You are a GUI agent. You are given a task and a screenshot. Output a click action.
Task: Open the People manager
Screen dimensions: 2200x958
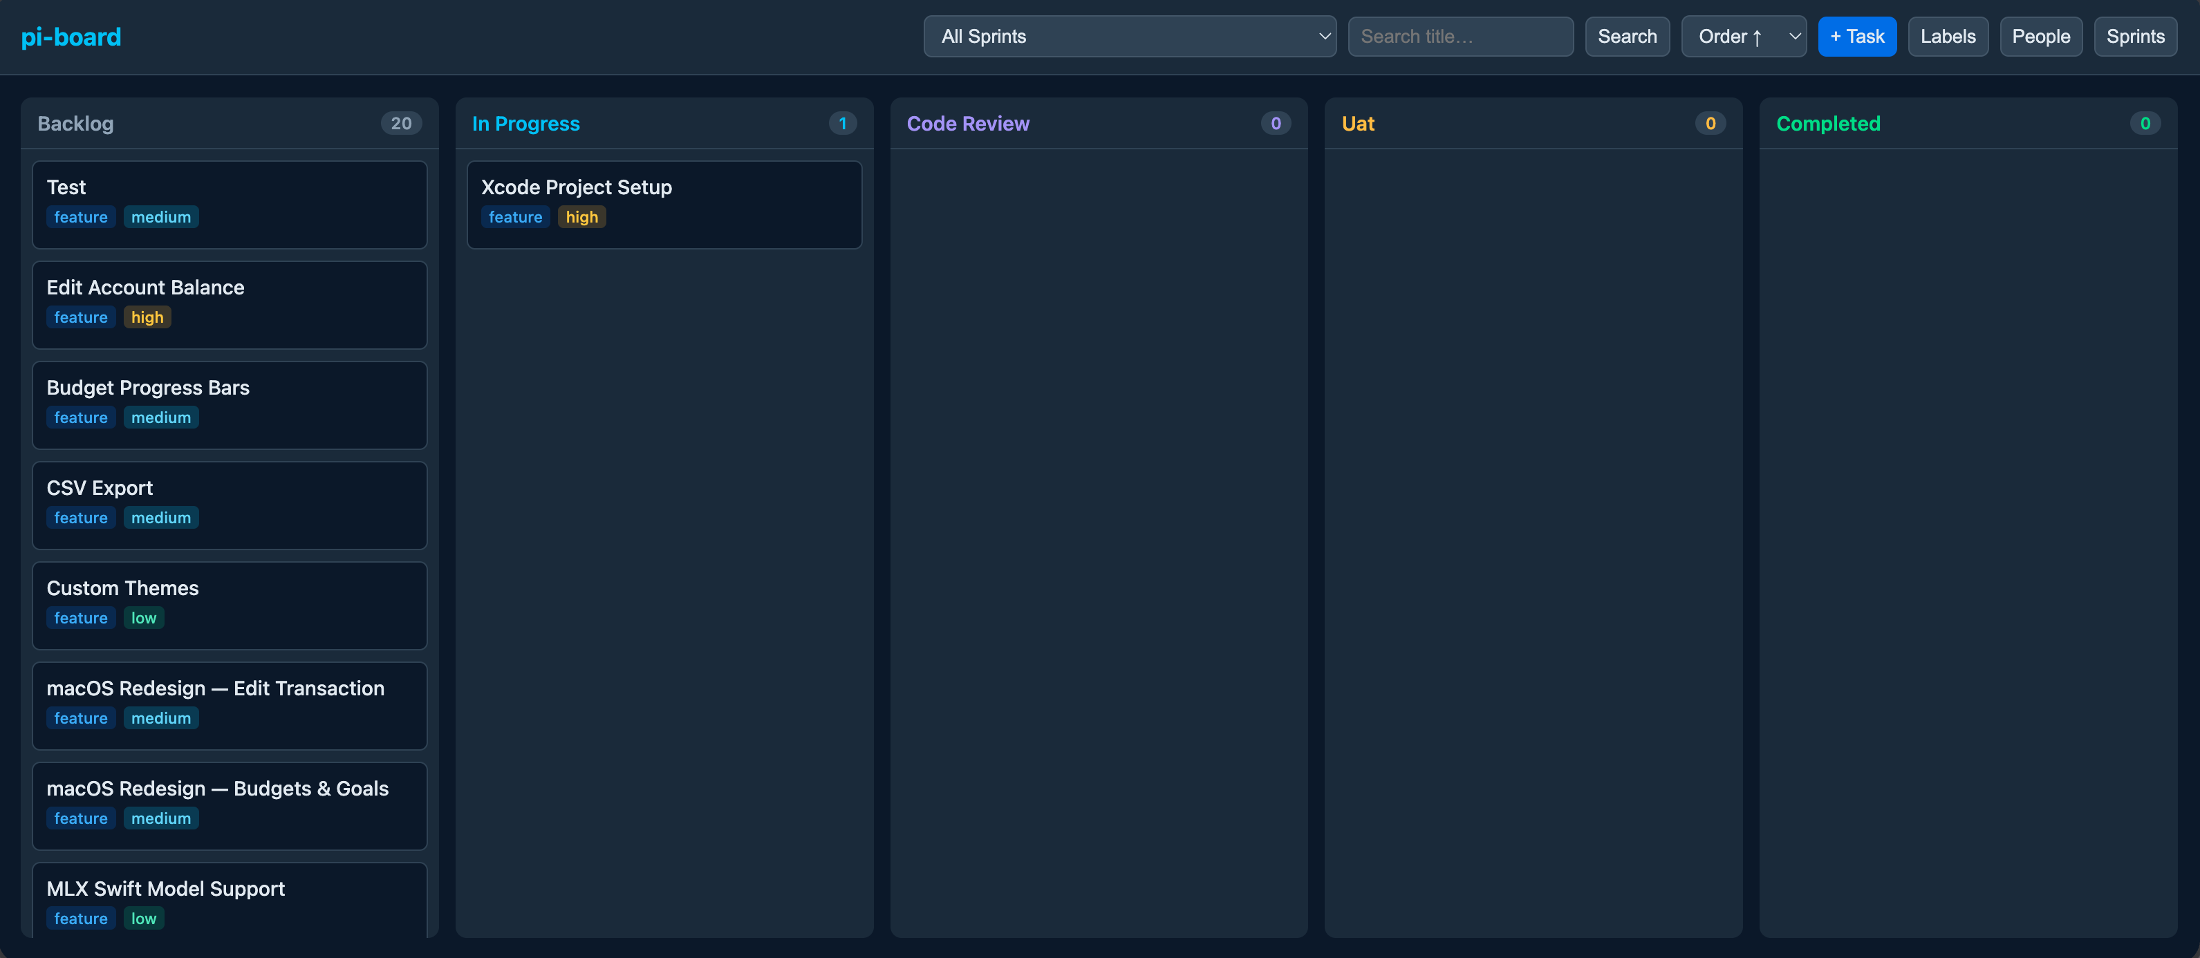[2040, 37]
